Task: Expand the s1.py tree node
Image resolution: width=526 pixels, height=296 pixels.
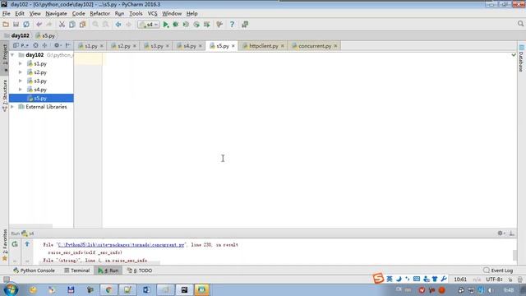Action: [21, 63]
